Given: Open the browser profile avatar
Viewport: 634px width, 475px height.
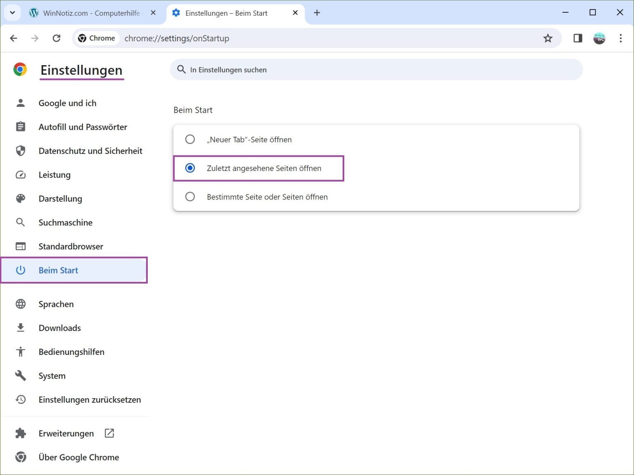Looking at the screenshot, I should 599,38.
